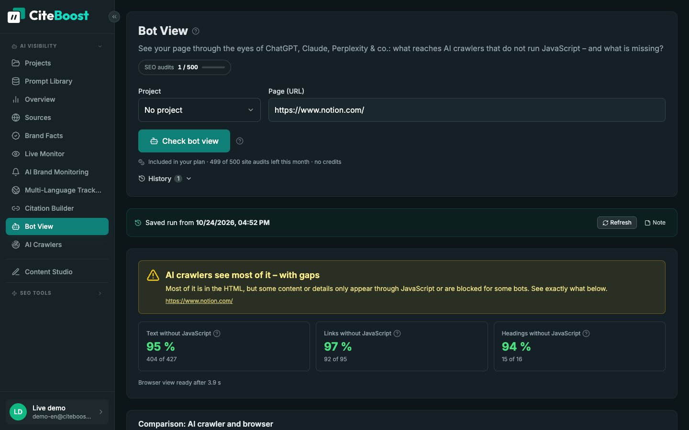Open AI Crawlers page
Image resolution: width=689 pixels, height=430 pixels.
click(x=57, y=245)
